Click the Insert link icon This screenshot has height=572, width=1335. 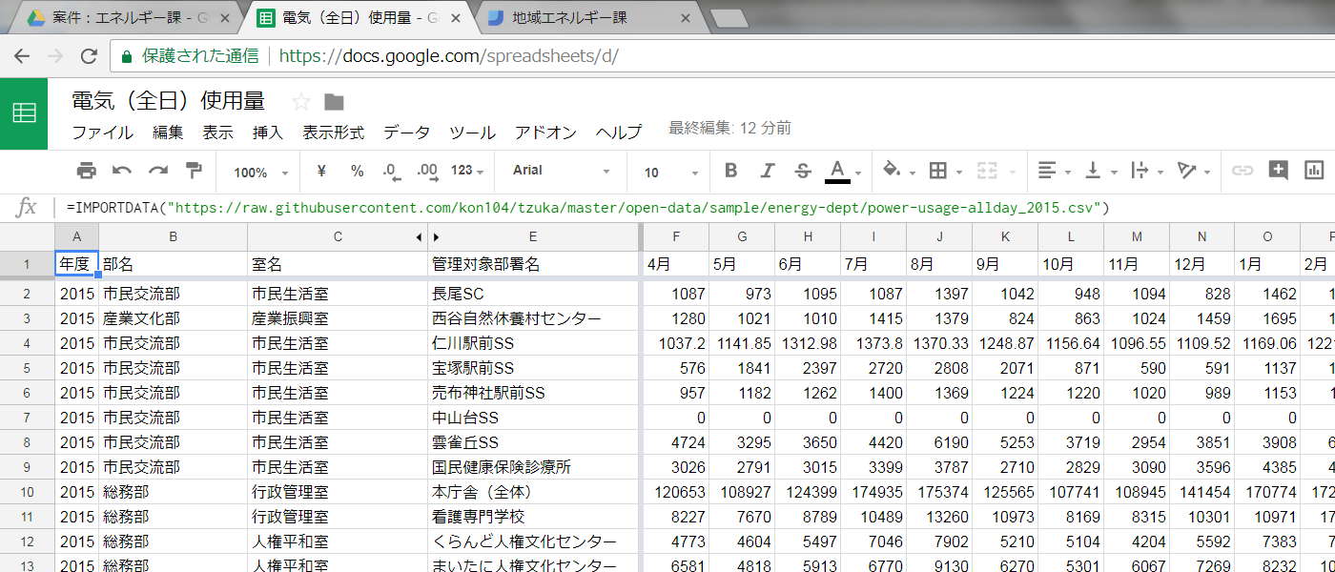click(x=1242, y=172)
